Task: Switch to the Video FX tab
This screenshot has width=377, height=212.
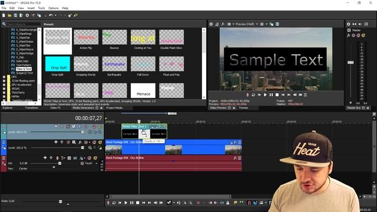Action: pos(55,108)
